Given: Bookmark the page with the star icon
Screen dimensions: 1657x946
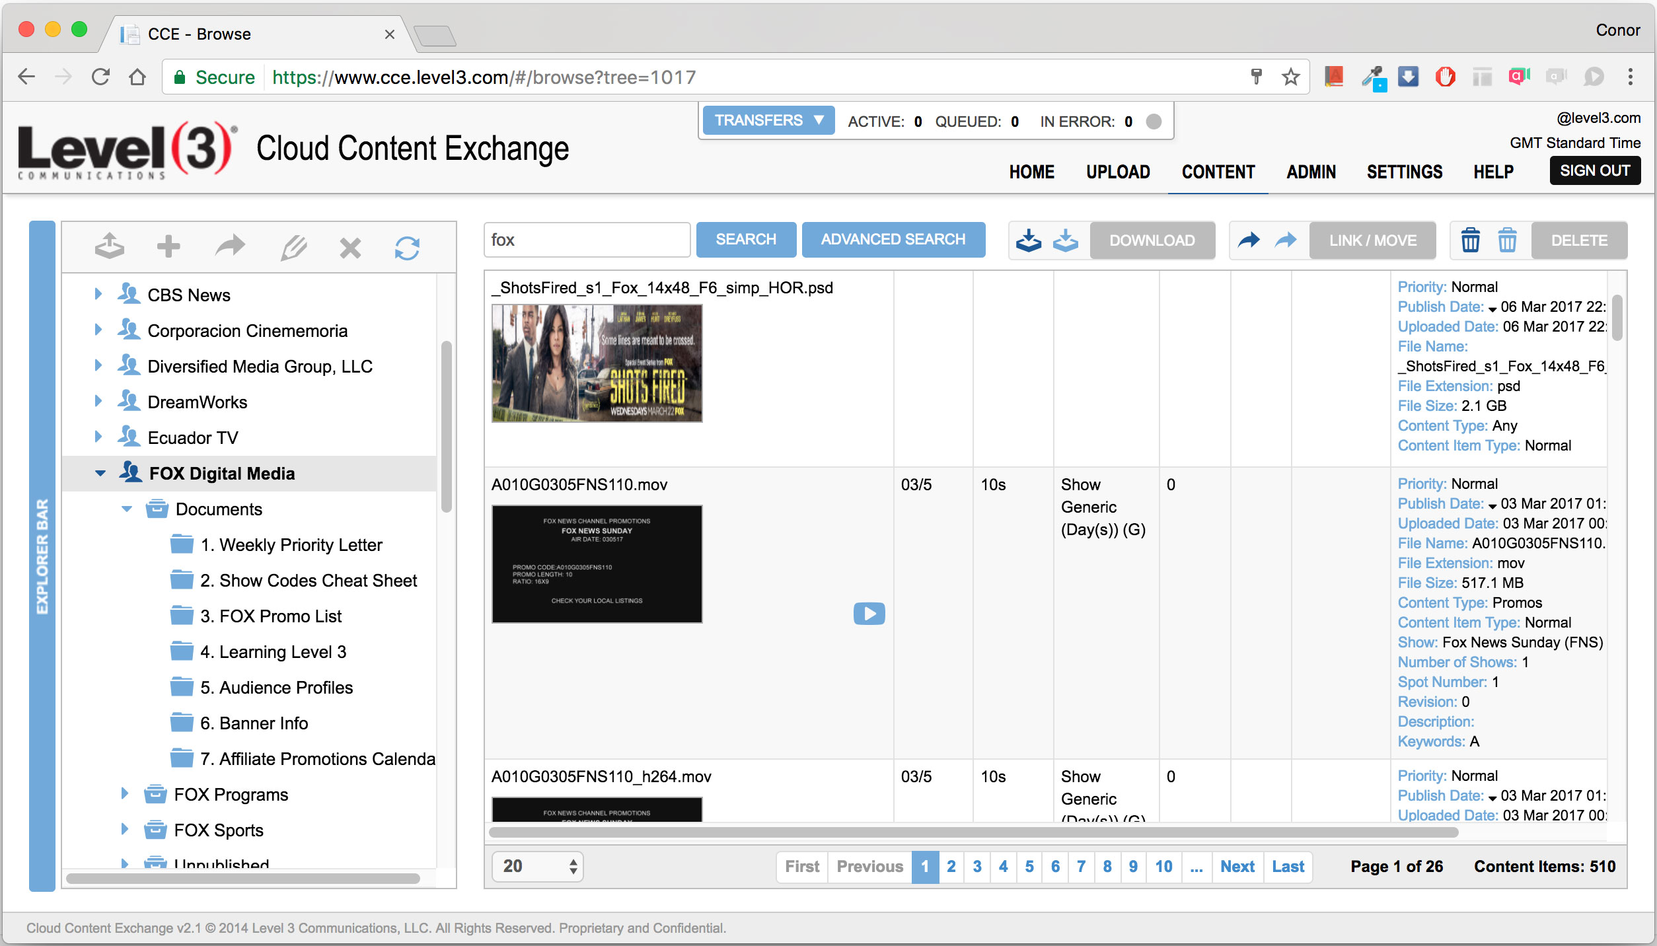Looking at the screenshot, I should point(1290,77).
